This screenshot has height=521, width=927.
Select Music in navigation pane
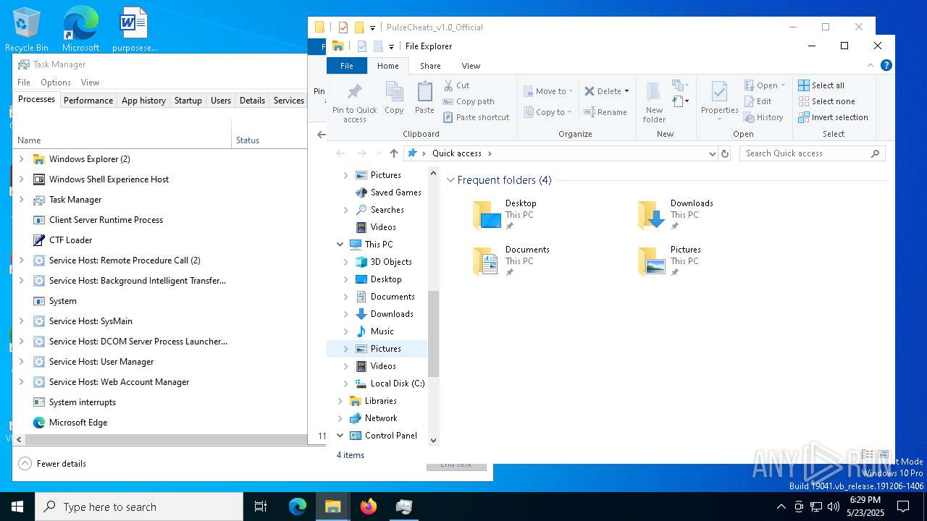382,331
